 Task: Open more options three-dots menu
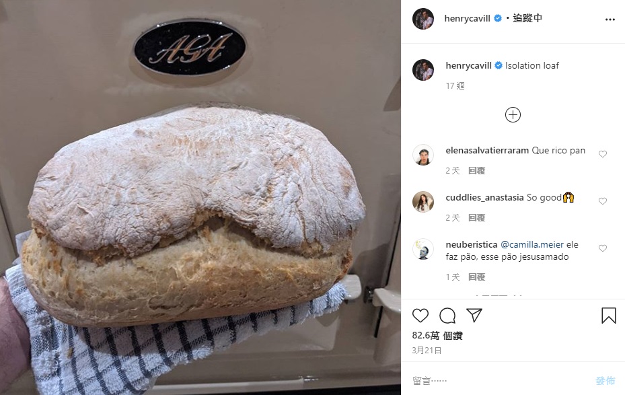610,20
